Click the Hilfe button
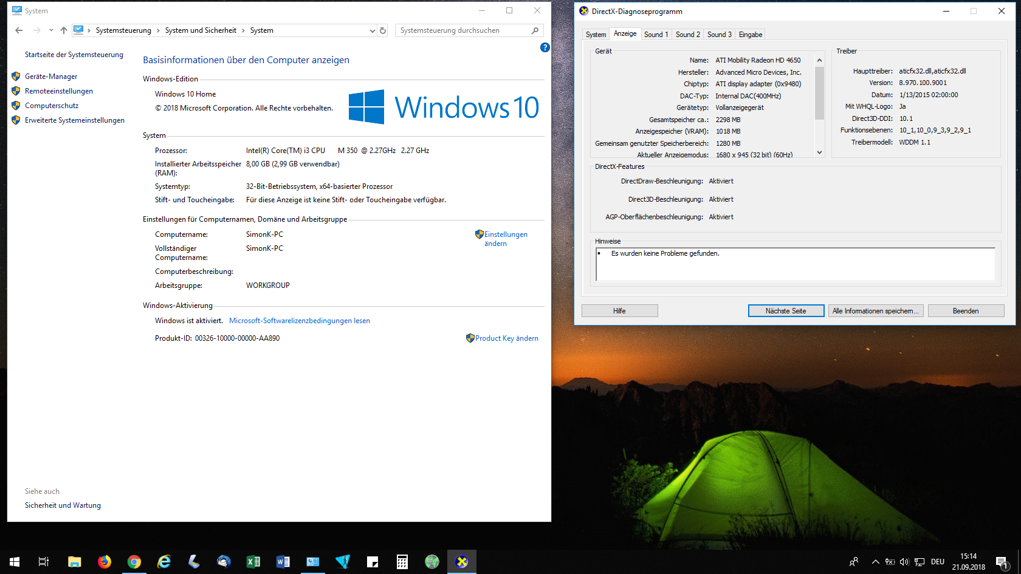The height and width of the screenshot is (574, 1021). coord(619,311)
